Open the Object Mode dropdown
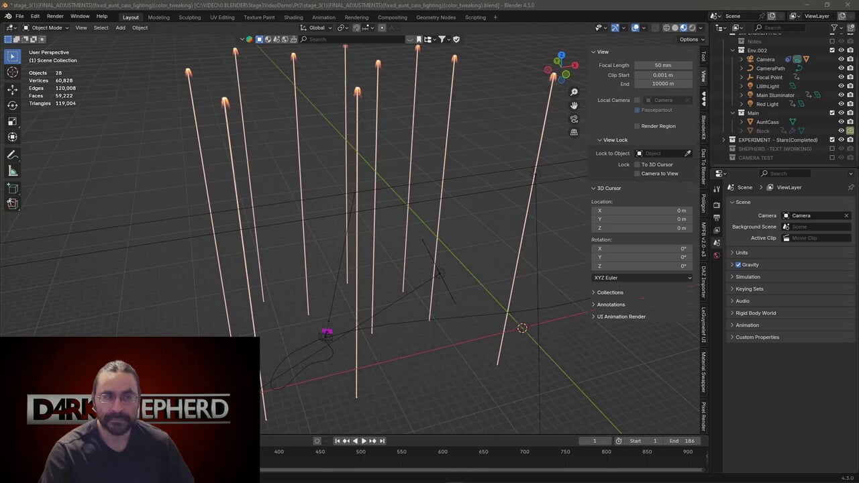 pos(46,28)
